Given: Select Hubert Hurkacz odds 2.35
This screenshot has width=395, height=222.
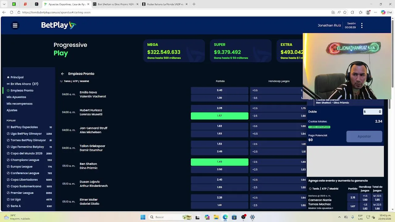Looking at the screenshot, I should (219, 108).
